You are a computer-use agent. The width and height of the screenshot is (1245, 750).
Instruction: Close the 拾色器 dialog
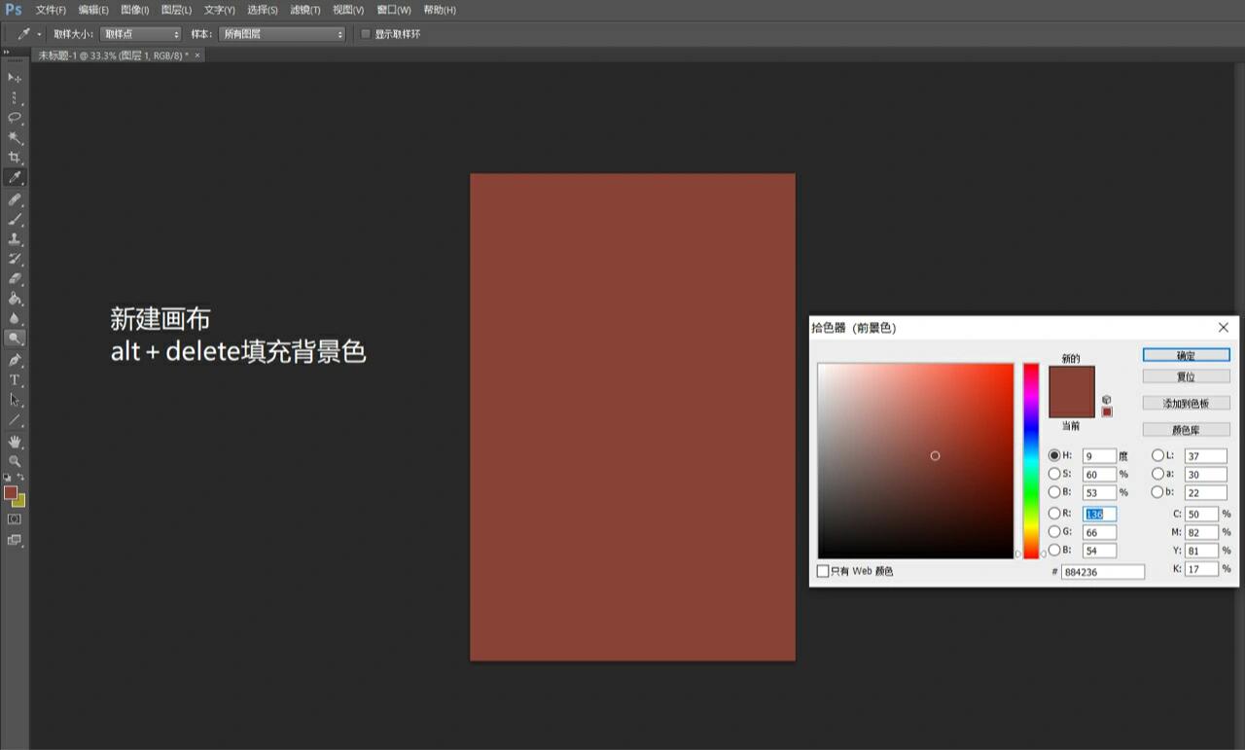(1224, 328)
